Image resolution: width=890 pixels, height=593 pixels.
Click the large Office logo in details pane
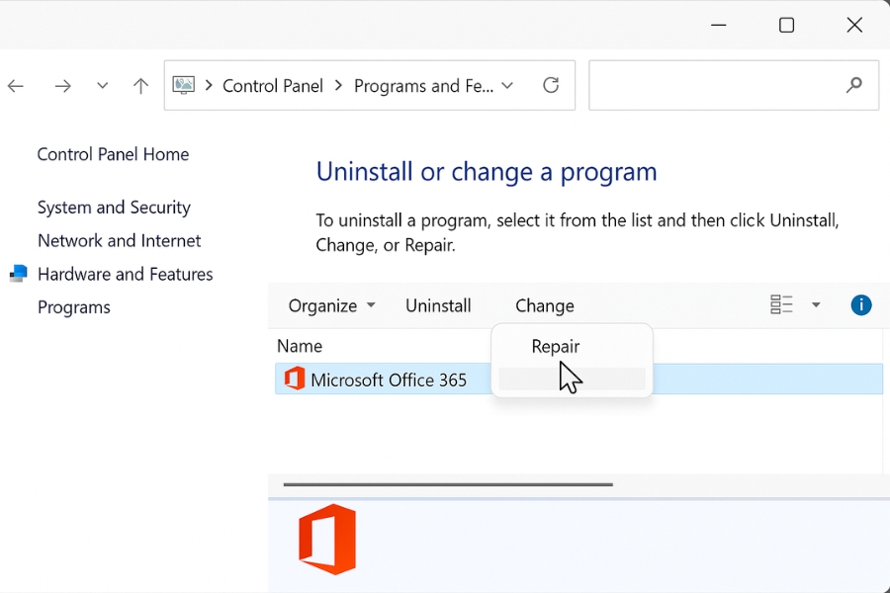coord(327,540)
